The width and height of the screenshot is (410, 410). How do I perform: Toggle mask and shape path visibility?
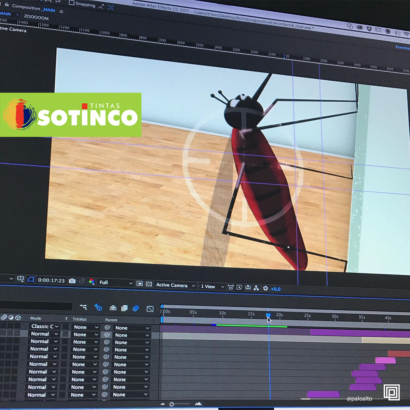pos(31,279)
